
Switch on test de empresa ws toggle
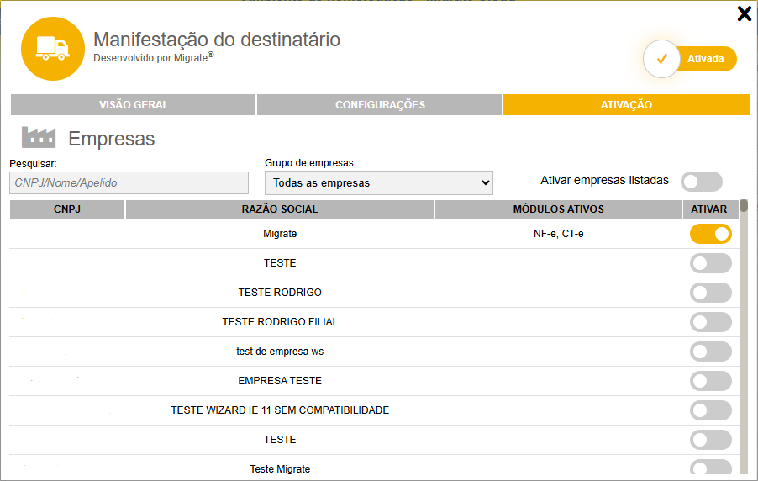710,351
